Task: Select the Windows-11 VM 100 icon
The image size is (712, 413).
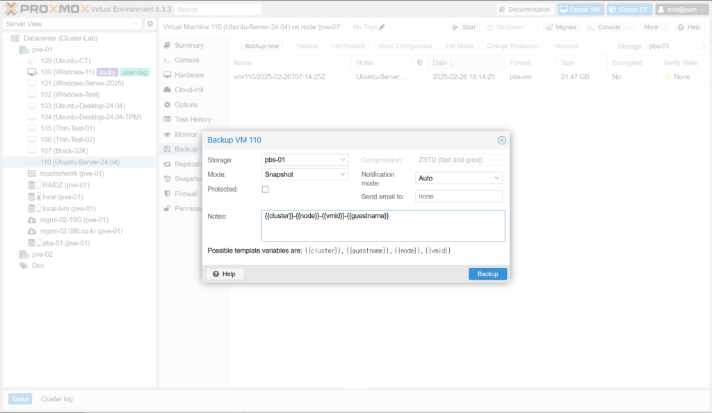Action: pos(32,72)
